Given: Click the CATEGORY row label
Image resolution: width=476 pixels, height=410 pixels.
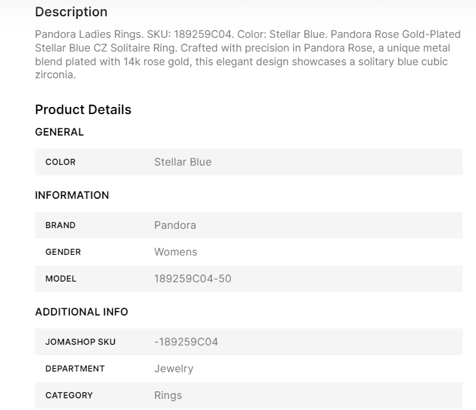Looking at the screenshot, I should (x=69, y=396).
